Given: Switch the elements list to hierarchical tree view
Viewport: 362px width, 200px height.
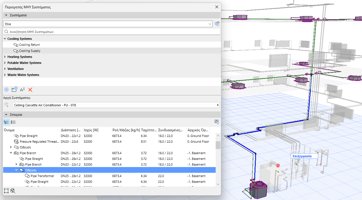Looking at the screenshot, I should (x=6, y=122).
